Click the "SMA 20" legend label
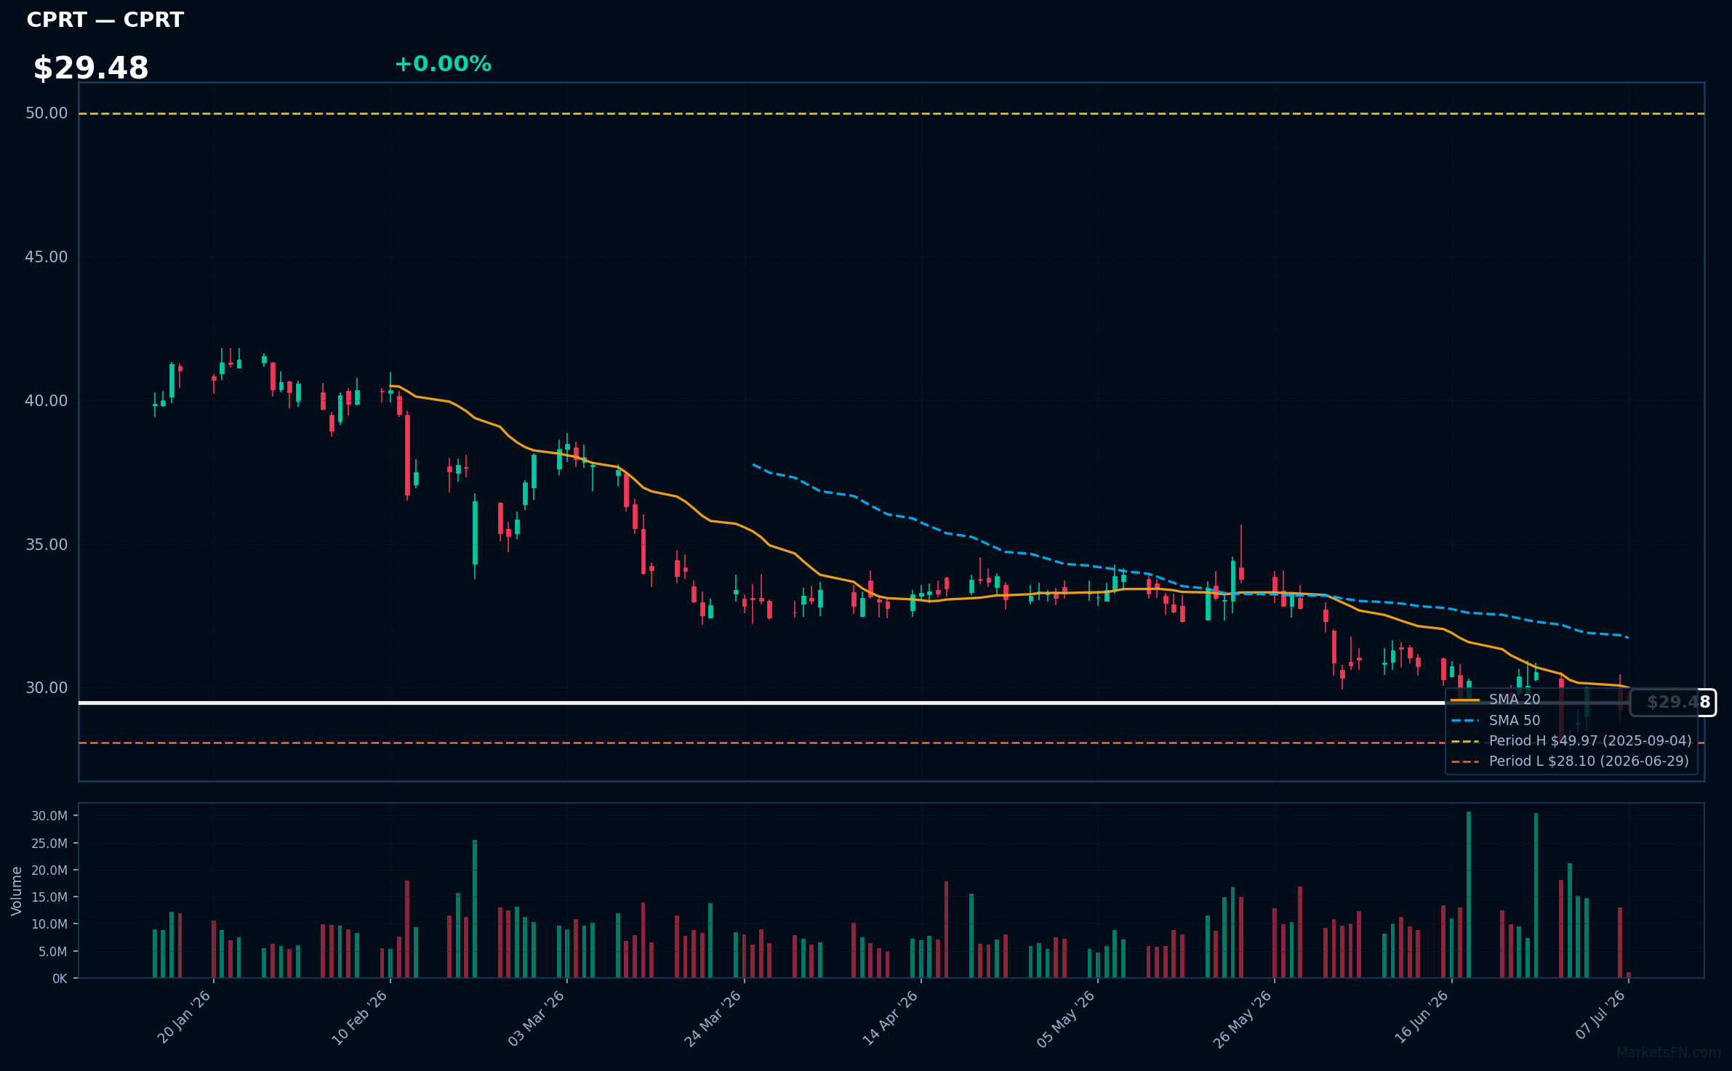1732x1071 pixels. 1515,700
